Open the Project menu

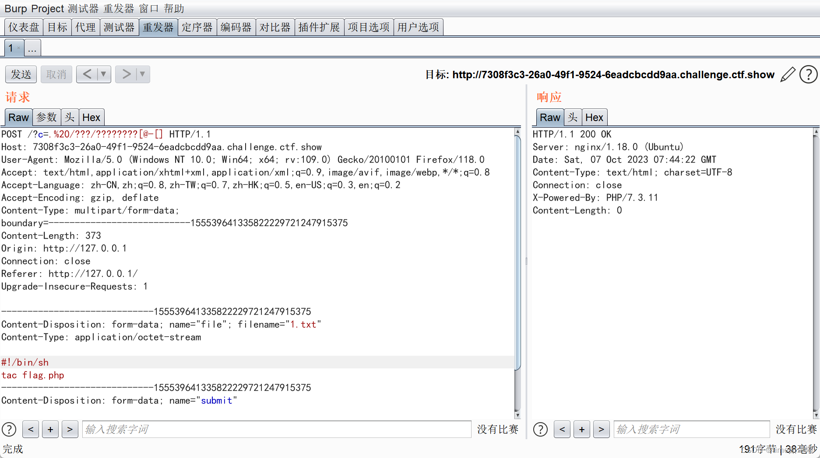pos(48,8)
